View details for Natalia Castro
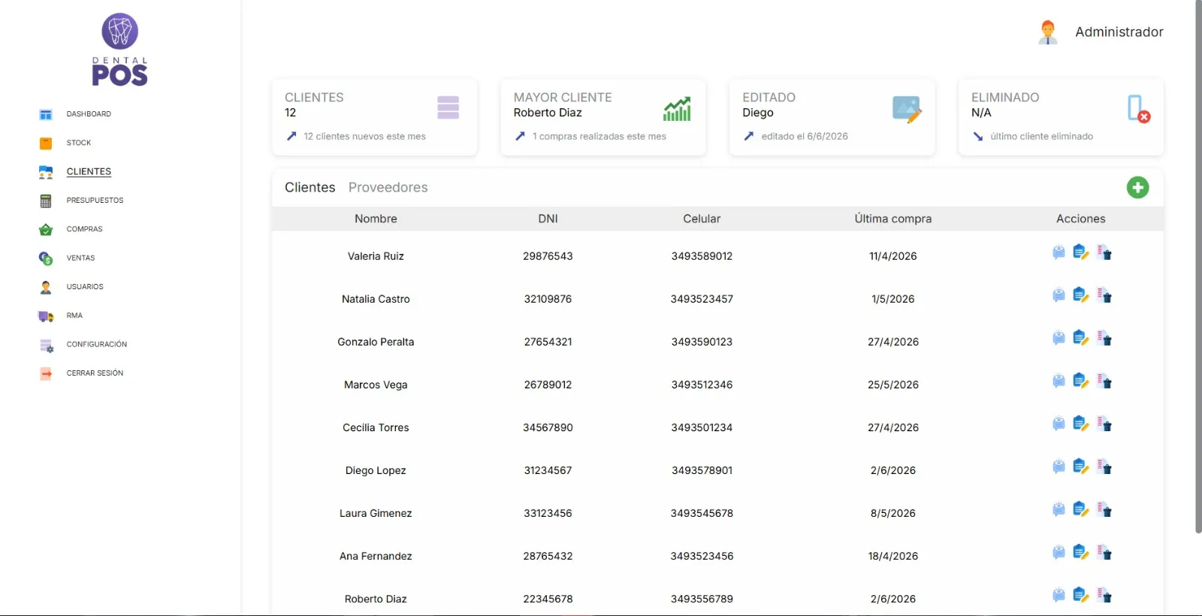Screen dimensions: 1202x616 point(1059,295)
